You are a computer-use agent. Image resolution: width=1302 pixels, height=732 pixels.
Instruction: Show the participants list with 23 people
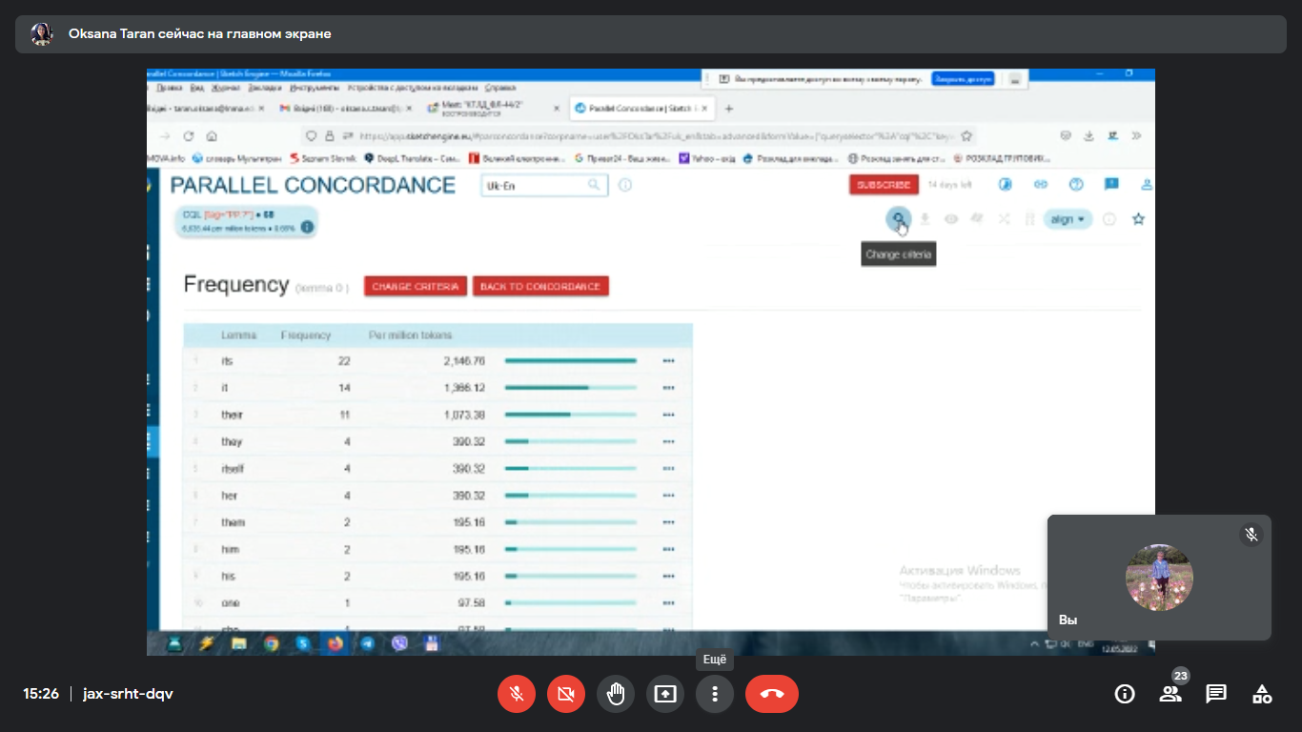pyautogui.click(x=1170, y=694)
